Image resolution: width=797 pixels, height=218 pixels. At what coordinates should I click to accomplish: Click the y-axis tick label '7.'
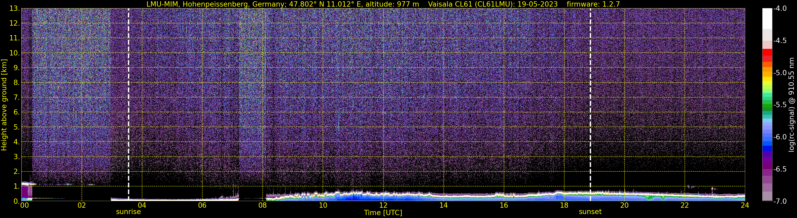(x=17, y=98)
